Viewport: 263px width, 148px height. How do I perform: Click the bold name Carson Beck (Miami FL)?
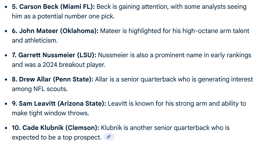point(53,7)
